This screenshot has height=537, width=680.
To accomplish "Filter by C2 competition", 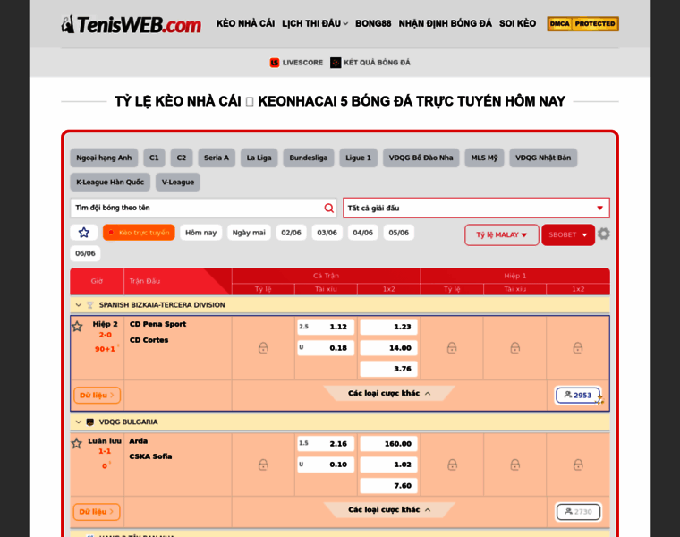I will tap(182, 158).
